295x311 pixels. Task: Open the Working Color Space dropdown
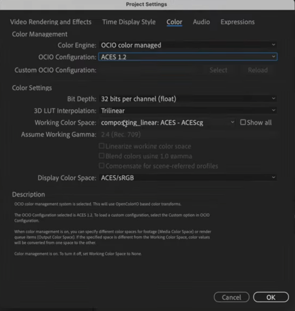point(167,123)
